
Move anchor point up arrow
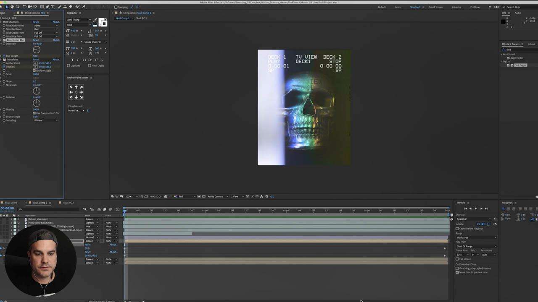point(76,87)
